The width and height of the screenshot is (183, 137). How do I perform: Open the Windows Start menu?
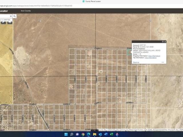(66, 134)
